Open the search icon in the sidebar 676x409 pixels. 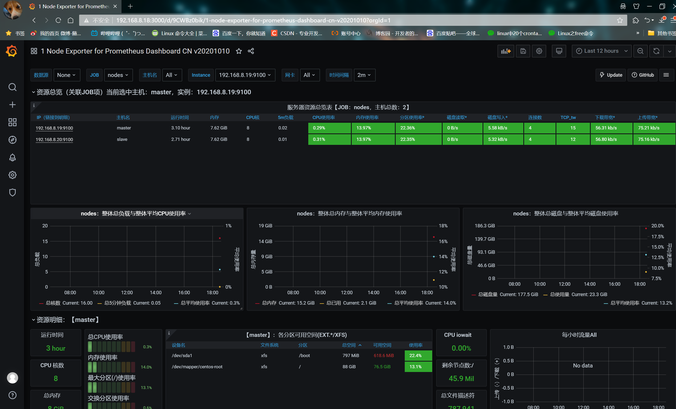(12, 87)
